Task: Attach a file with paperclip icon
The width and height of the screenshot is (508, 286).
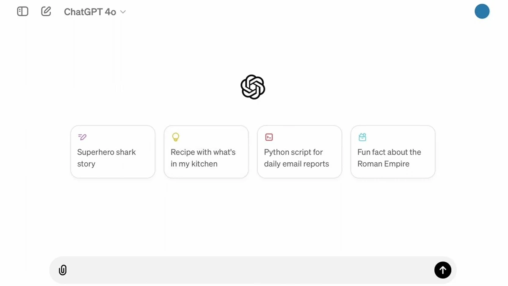Action: (x=63, y=270)
